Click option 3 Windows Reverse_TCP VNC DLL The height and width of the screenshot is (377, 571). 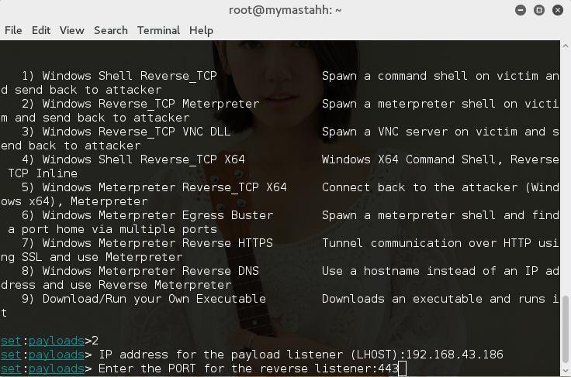tap(126, 132)
